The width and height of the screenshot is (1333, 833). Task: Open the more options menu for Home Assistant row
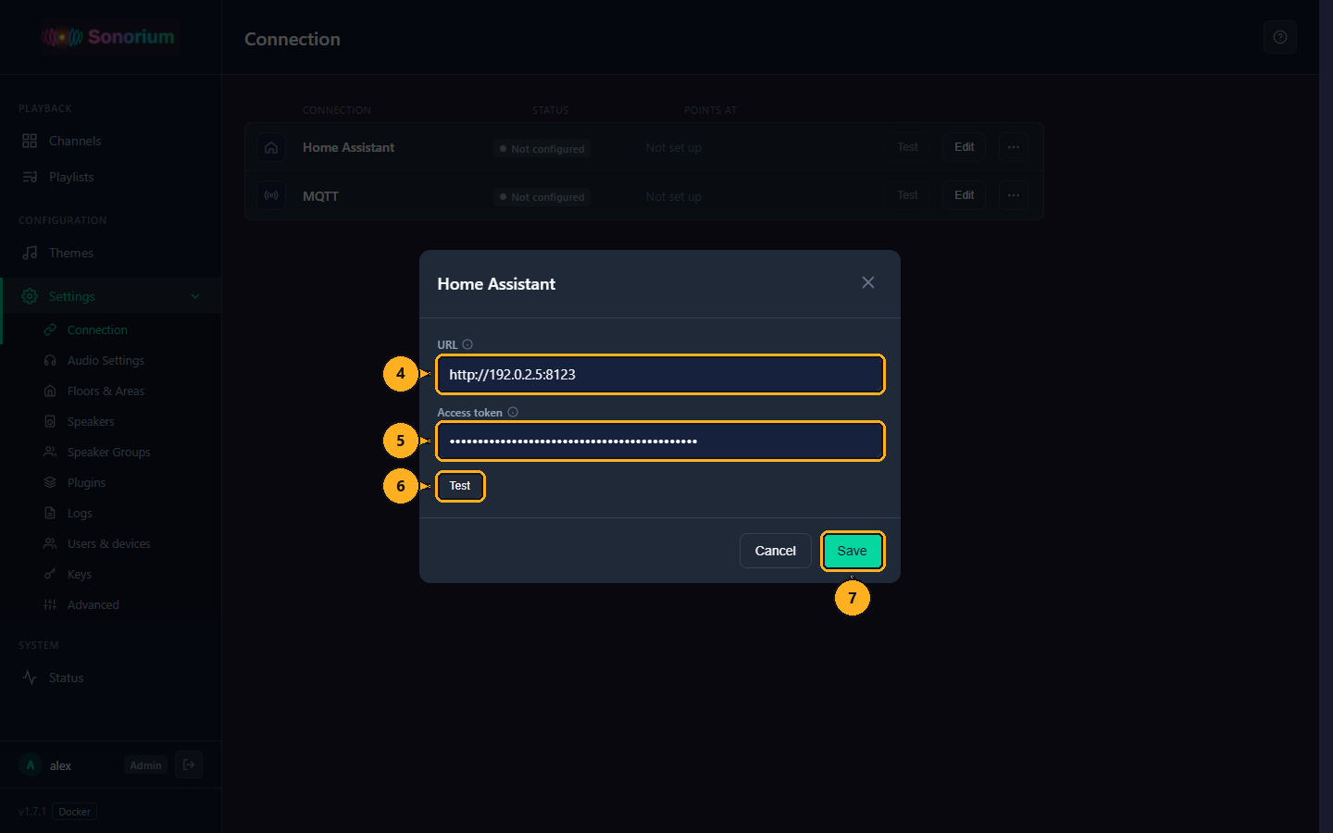(x=1014, y=147)
